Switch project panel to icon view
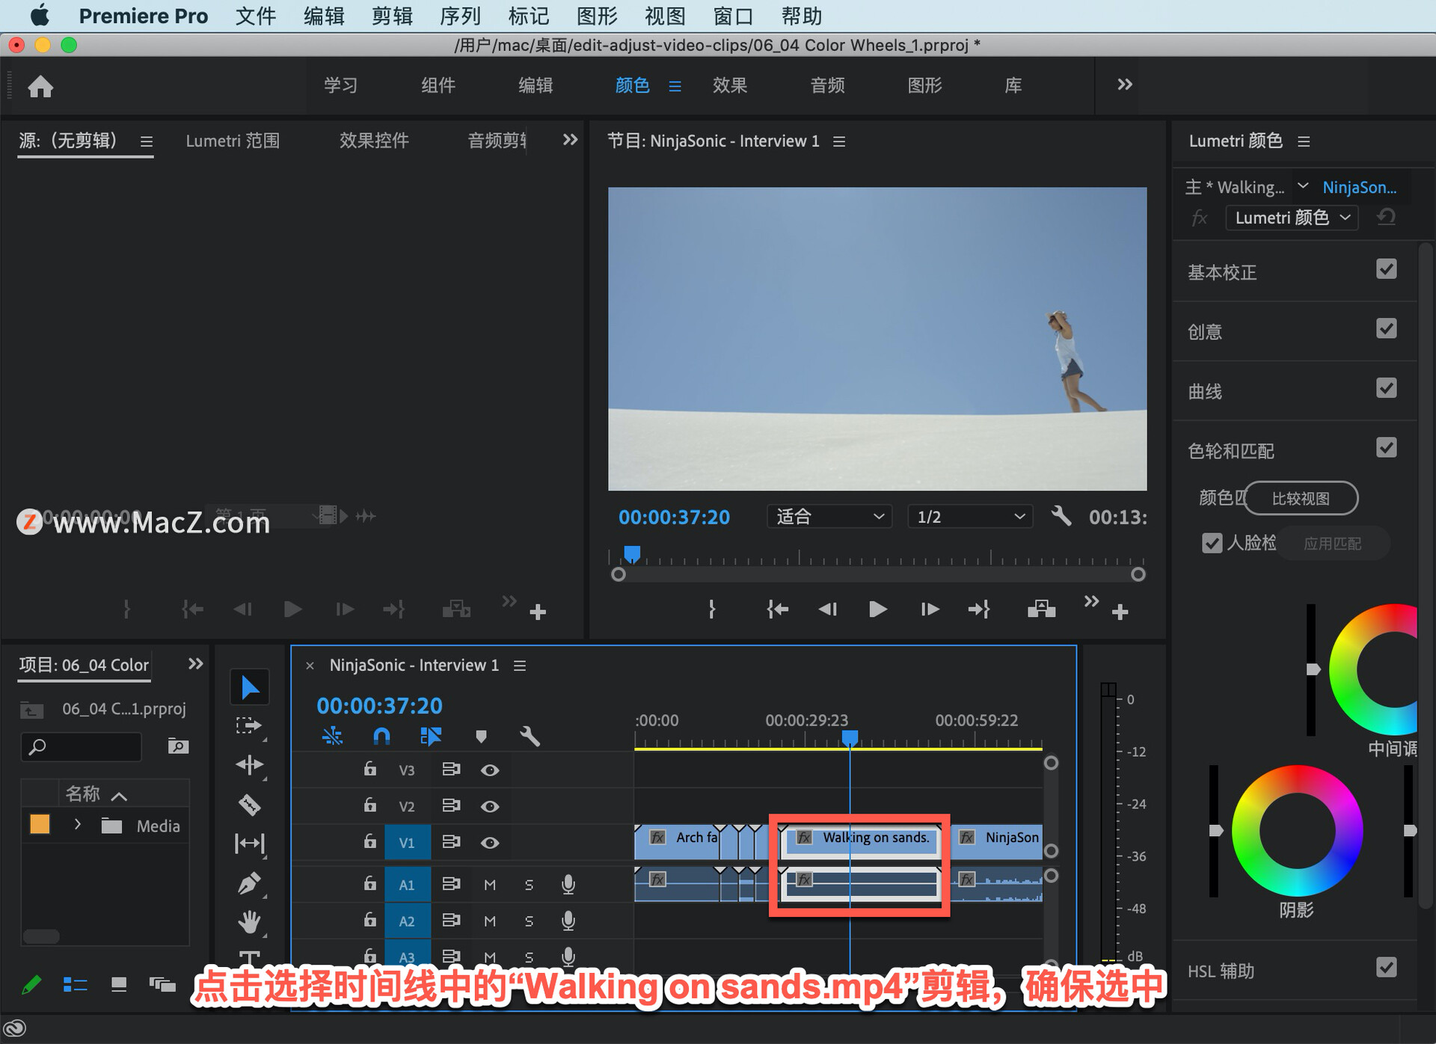 coord(119,985)
